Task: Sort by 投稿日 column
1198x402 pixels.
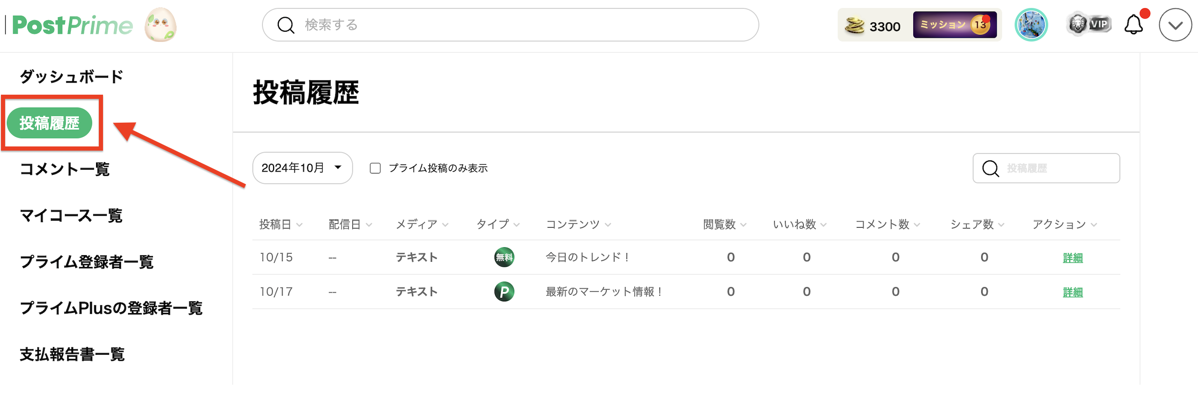Action: pyautogui.click(x=281, y=225)
